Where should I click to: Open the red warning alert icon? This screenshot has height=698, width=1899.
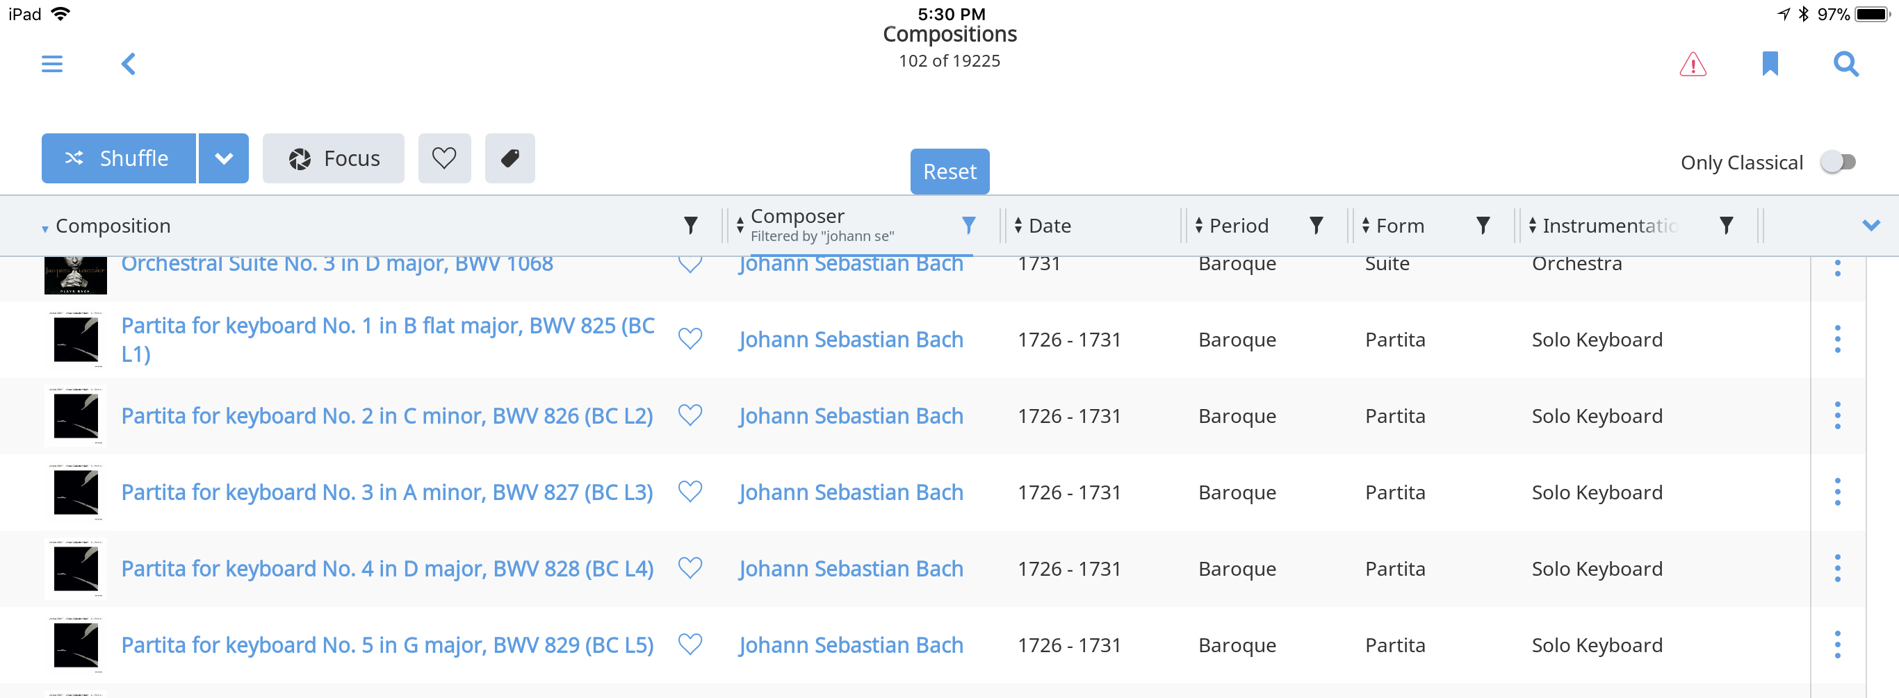point(1693,65)
